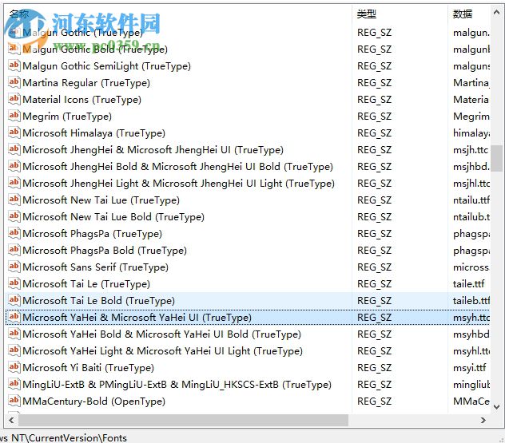Click the ntailu.ttf data cell
505x443 pixels.
(471, 200)
